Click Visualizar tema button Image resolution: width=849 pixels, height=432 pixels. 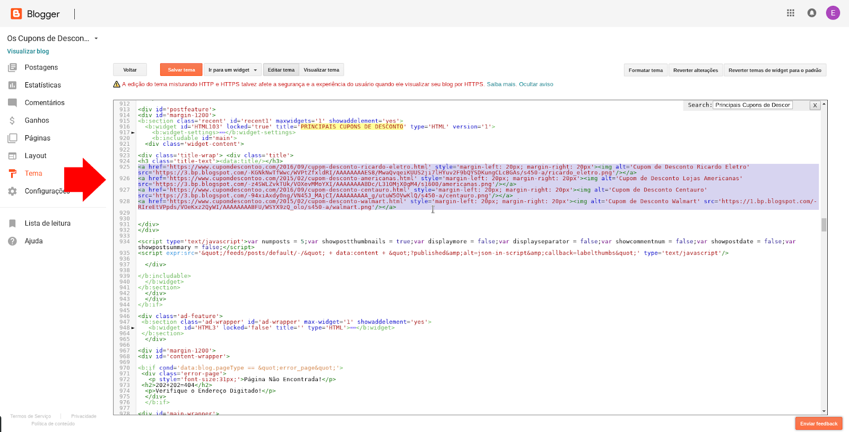click(322, 70)
